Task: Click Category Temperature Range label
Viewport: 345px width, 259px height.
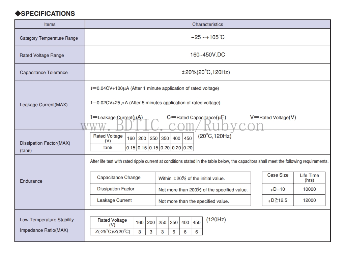Action: click(49, 38)
